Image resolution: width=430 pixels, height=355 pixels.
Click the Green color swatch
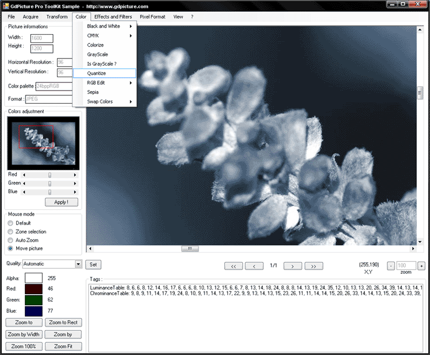pyautogui.click(x=34, y=300)
